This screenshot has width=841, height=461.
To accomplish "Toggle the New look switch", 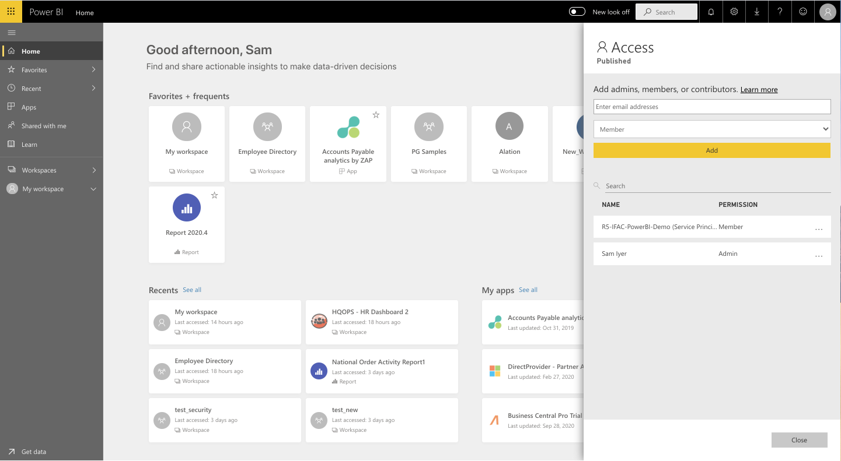I will [x=577, y=12].
